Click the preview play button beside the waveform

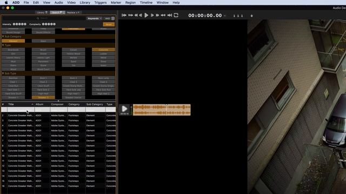124,108
